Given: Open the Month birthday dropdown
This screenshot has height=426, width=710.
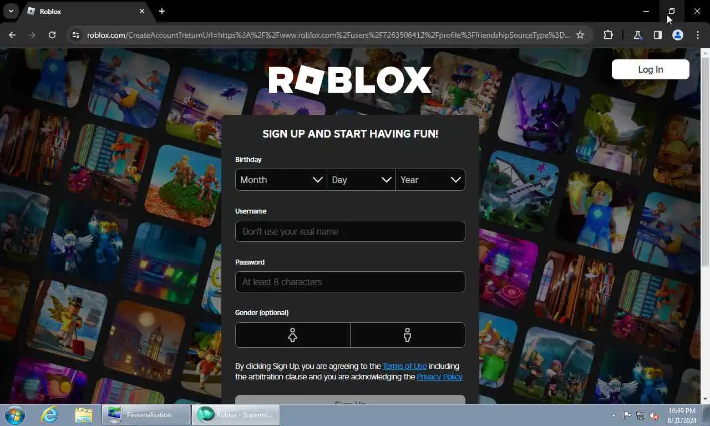Looking at the screenshot, I should [281, 180].
